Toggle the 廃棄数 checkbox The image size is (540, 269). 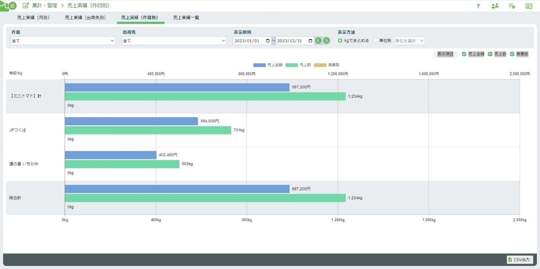click(512, 54)
